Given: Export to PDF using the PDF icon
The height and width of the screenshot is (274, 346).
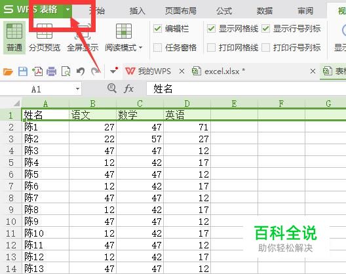Looking at the screenshot, I should tap(37, 71).
